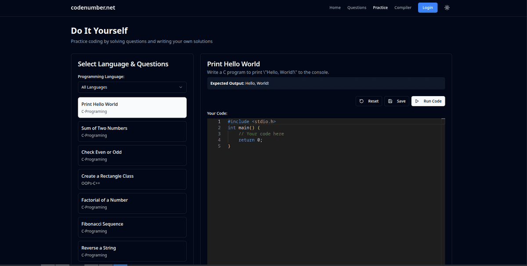Click inside the code editor area
Viewport: 527px width, 266px height.
(325, 184)
